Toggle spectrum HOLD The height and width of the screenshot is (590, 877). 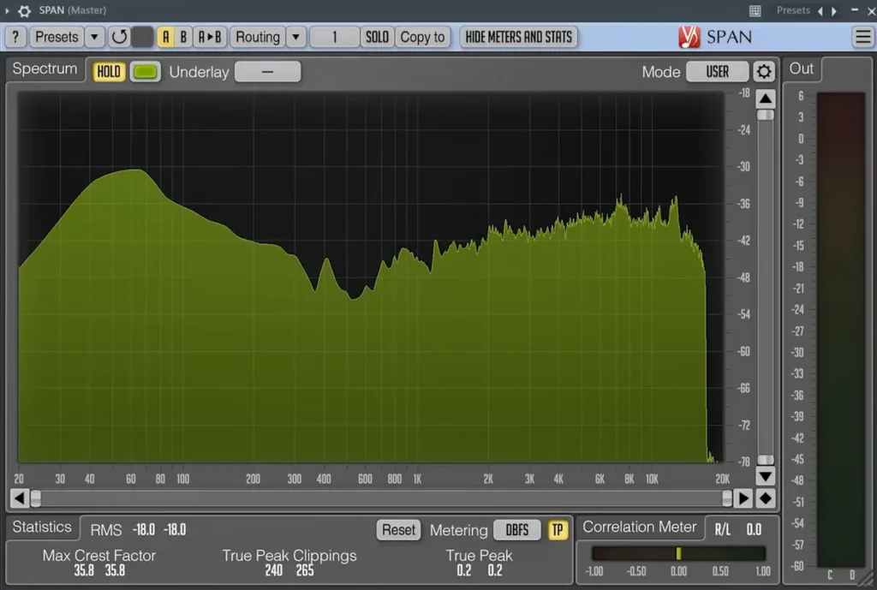click(109, 72)
